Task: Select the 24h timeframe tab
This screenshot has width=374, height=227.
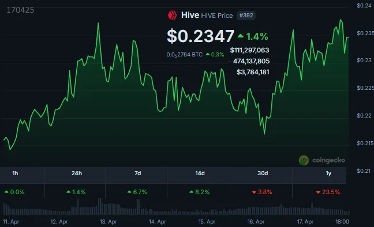Action: [x=77, y=173]
